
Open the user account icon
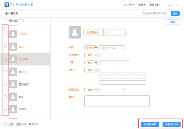125,5
